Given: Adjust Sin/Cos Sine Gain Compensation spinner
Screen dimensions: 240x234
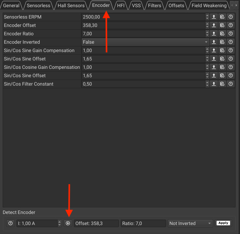Looking at the screenshot, I should pyautogui.click(x=207, y=51).
